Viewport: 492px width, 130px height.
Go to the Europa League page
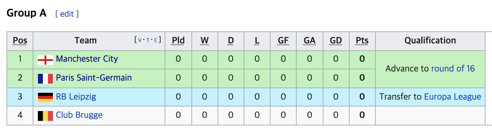pyautogui.click(x=452, y=97)
